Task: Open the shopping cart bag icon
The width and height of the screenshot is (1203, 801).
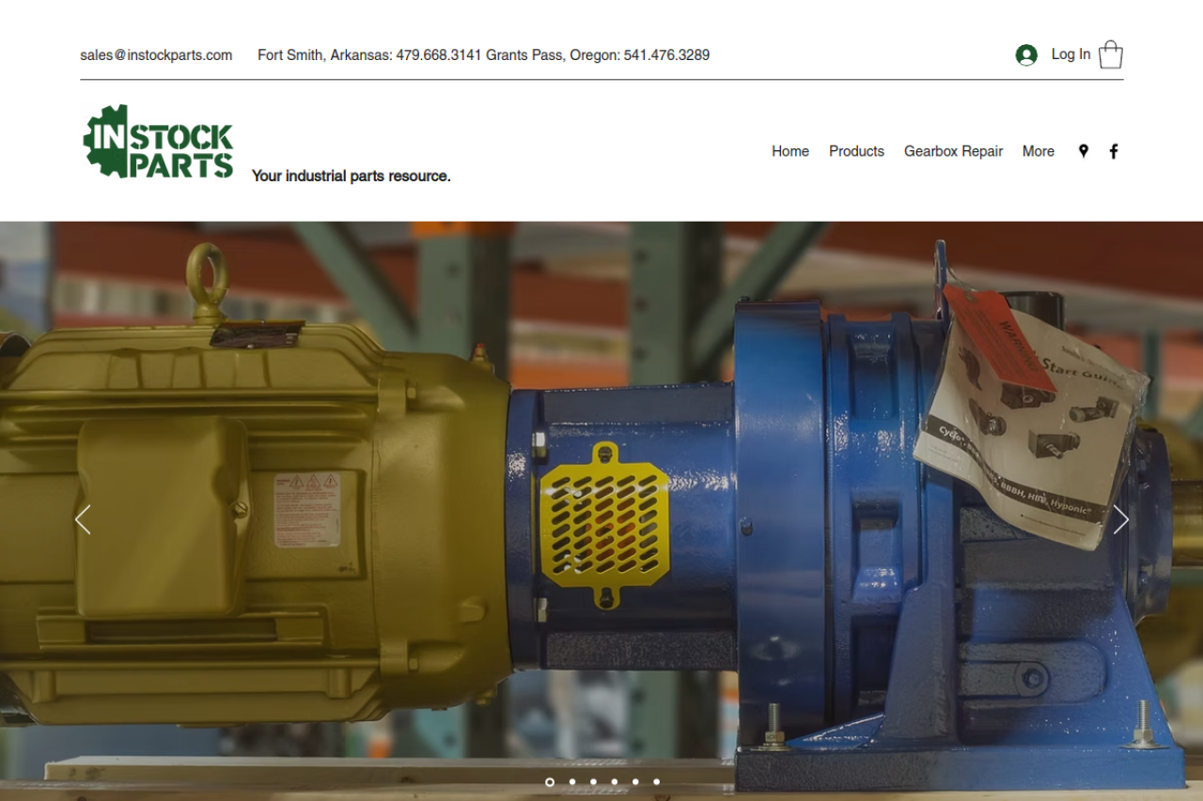Action: click(x=1110, y=54)
